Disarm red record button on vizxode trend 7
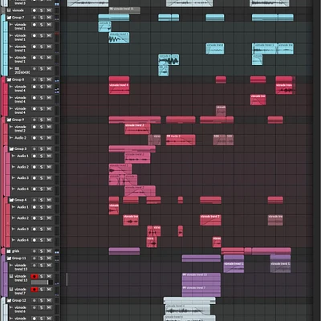 click(35, 290)
